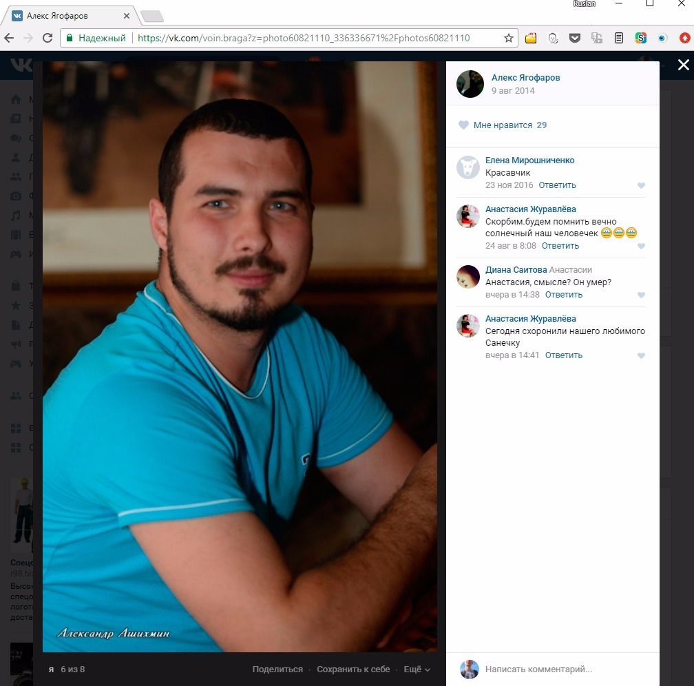Like Елена Мирошниченко's comment heart
The width and height of the screenshot is (694, 686).
(x=641, y=186)
